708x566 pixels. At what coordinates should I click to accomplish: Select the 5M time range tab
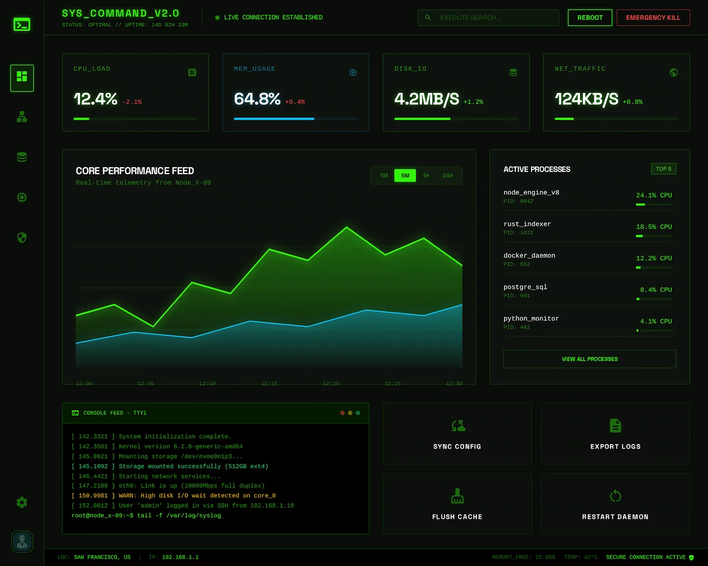405,176
